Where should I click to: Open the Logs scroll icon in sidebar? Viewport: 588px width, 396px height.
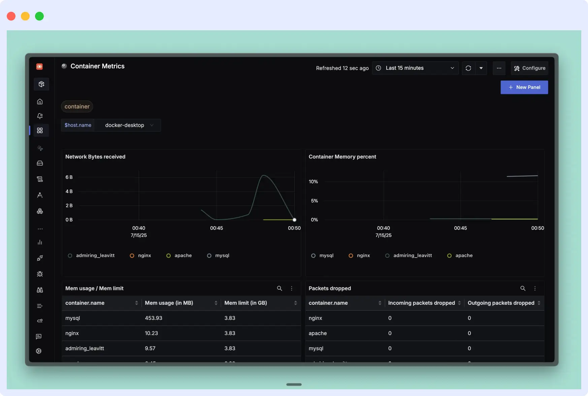[40, 179]
